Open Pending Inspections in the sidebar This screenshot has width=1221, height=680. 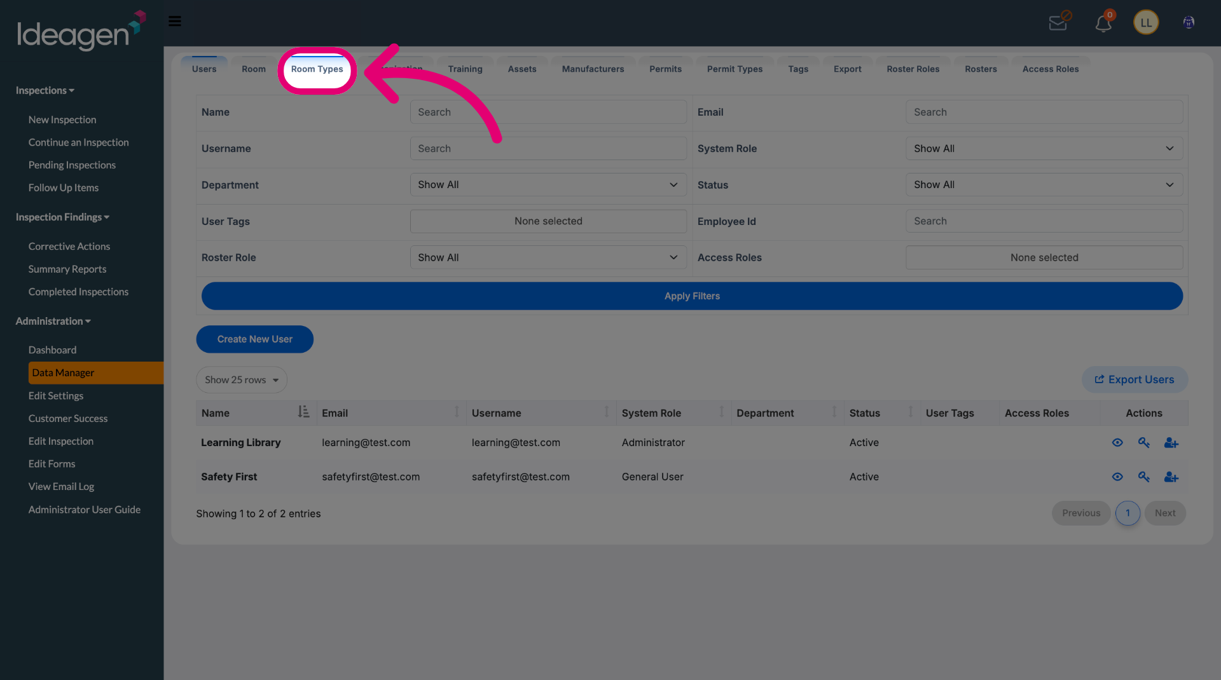click(x=72, y=165)
